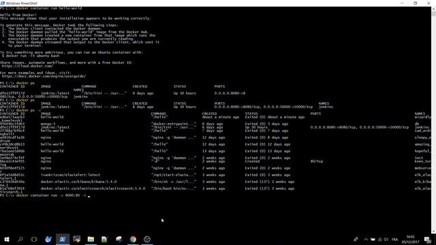
Task: Click COMMAND header in ps -a table
Action: 158,114
